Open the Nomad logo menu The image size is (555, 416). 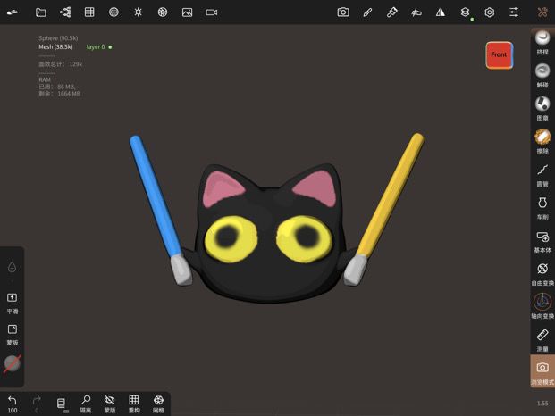point(13,12)
